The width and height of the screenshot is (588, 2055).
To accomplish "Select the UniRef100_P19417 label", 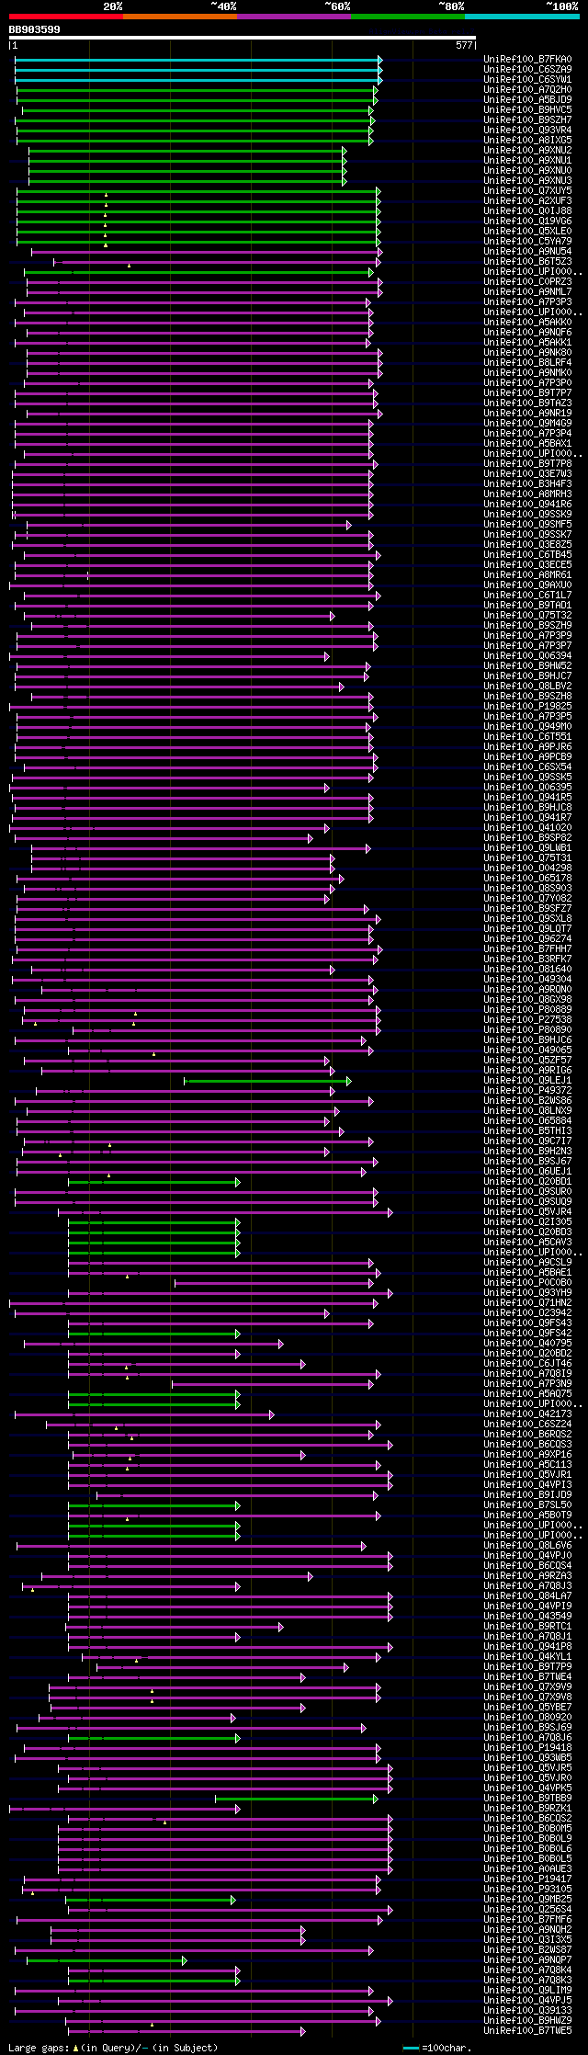I will click(x=527, y=1879).
